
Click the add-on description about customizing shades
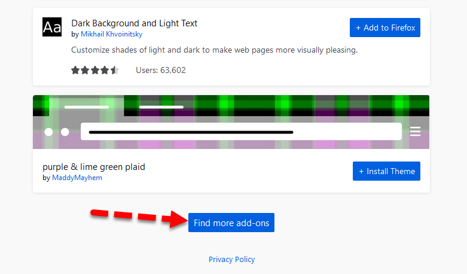tap(214, 50)
